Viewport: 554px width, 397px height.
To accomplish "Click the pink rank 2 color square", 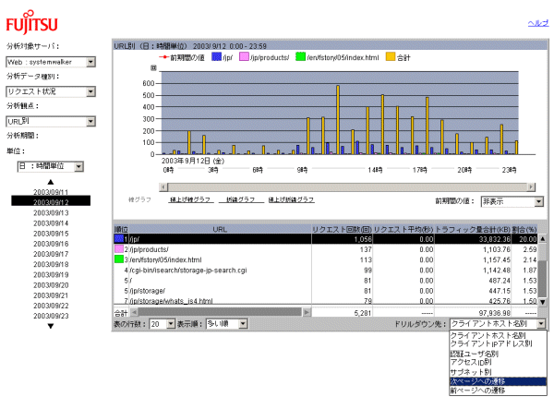I will click(119, 248).
